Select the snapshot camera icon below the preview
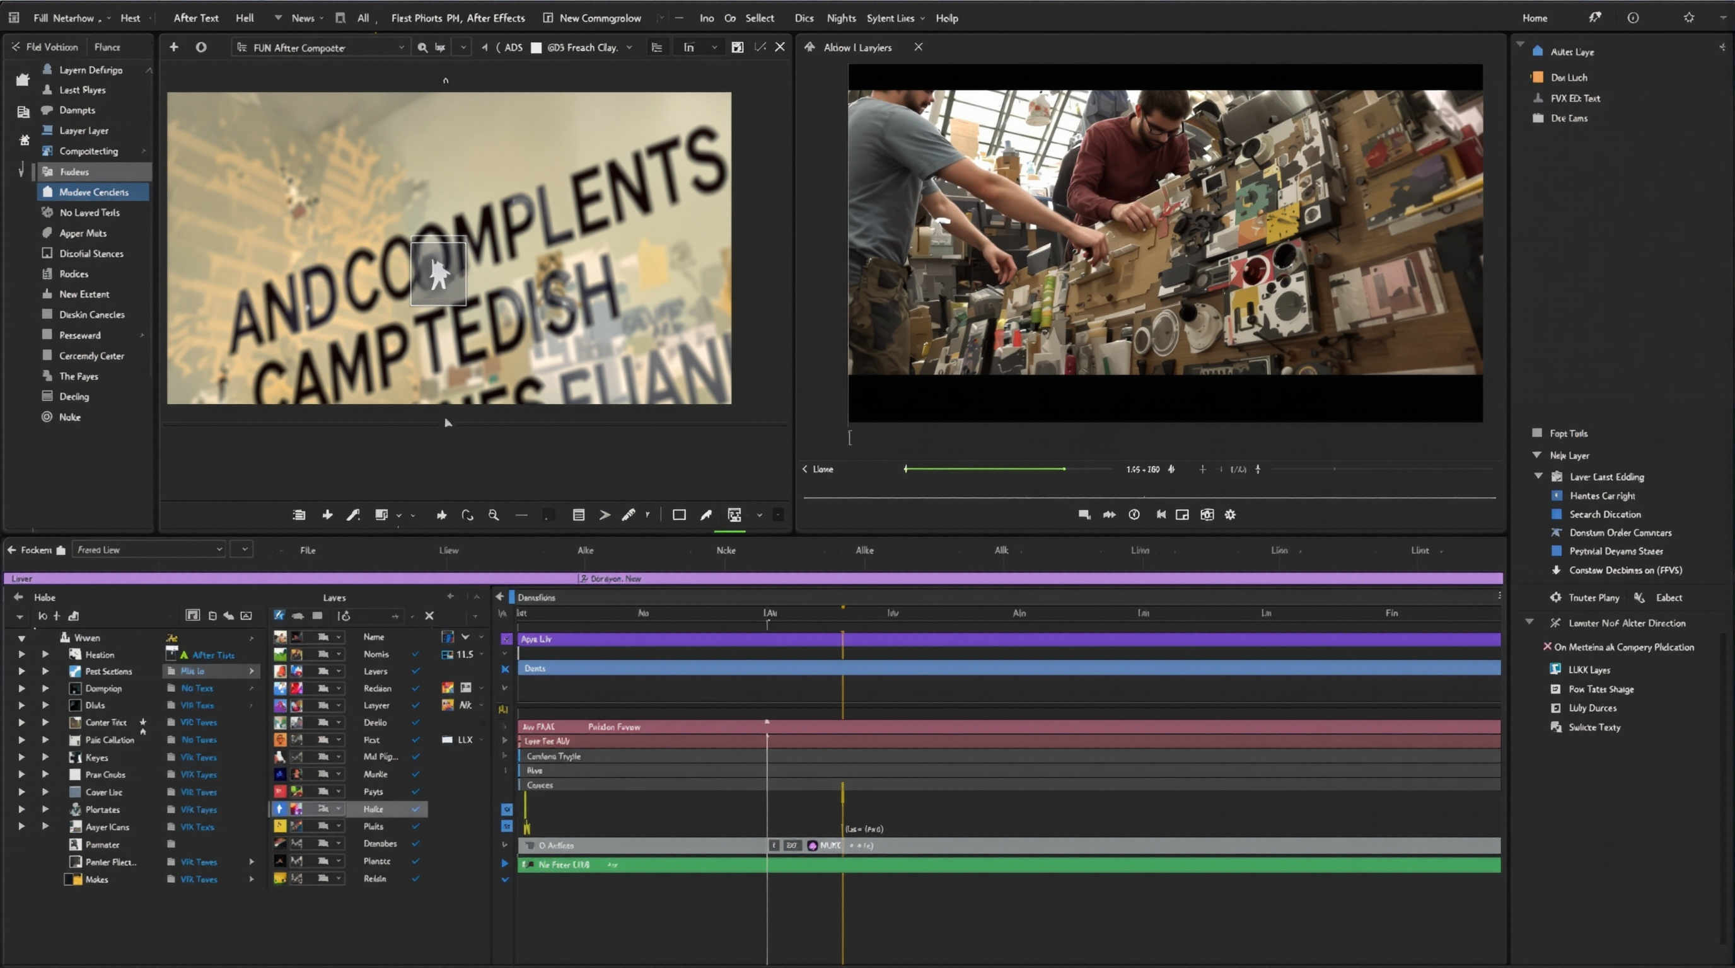Viewport: 1735px width, 968px height. [1207, 514]
